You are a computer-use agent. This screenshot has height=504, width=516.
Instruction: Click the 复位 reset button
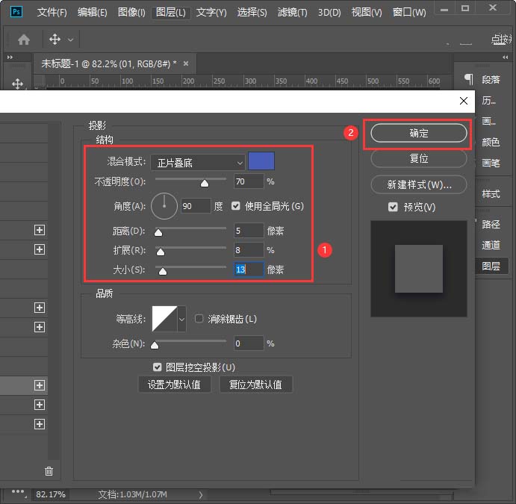[419, 158]
